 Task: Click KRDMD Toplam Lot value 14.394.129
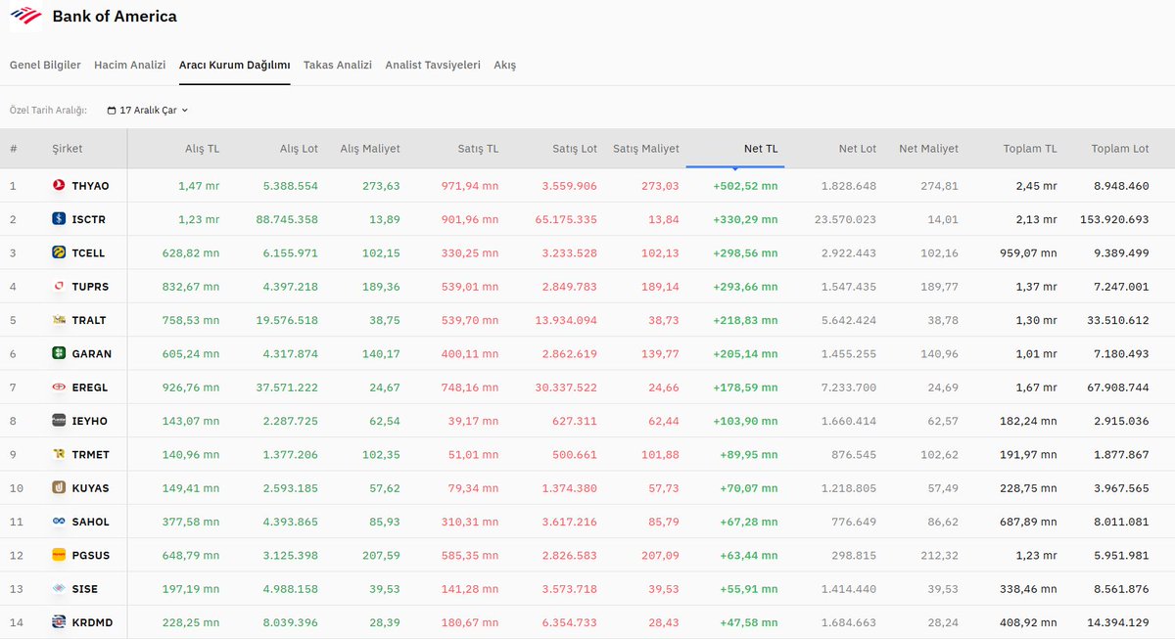pyautogui.click(x=1116, y=622)
